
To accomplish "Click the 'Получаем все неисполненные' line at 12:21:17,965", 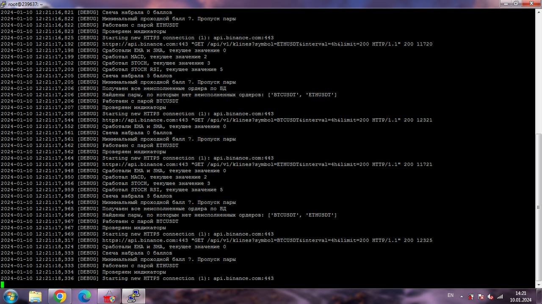I will coord(113,208).
